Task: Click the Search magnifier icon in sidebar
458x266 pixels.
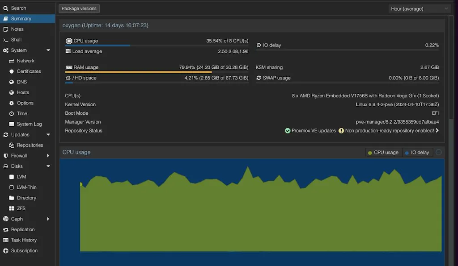Action: (6, 8)
